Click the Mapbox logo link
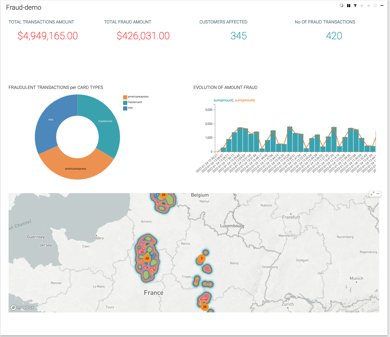The image size is (390, 337). click(x=22, y=307)
